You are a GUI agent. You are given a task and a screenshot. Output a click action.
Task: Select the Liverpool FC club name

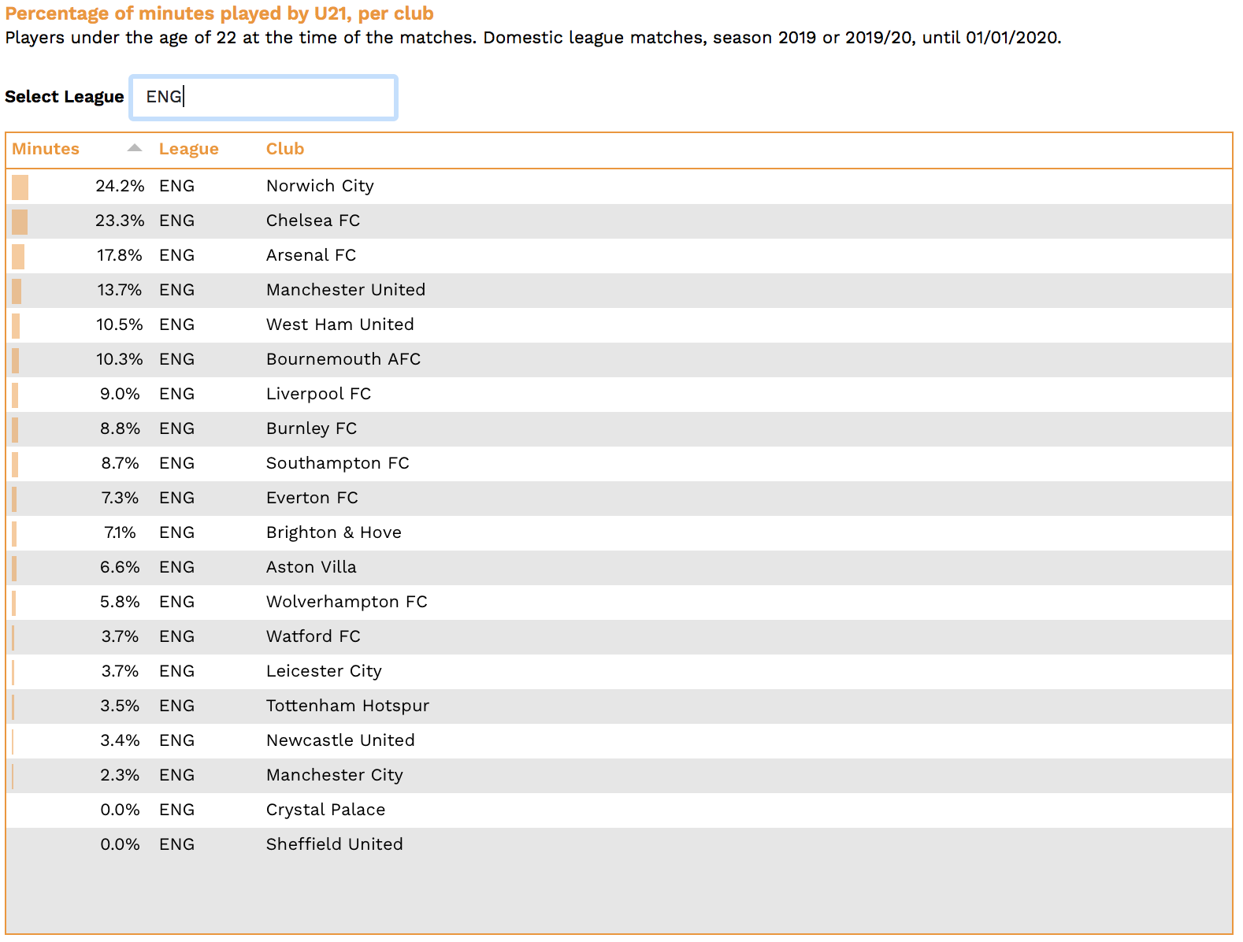318,394
